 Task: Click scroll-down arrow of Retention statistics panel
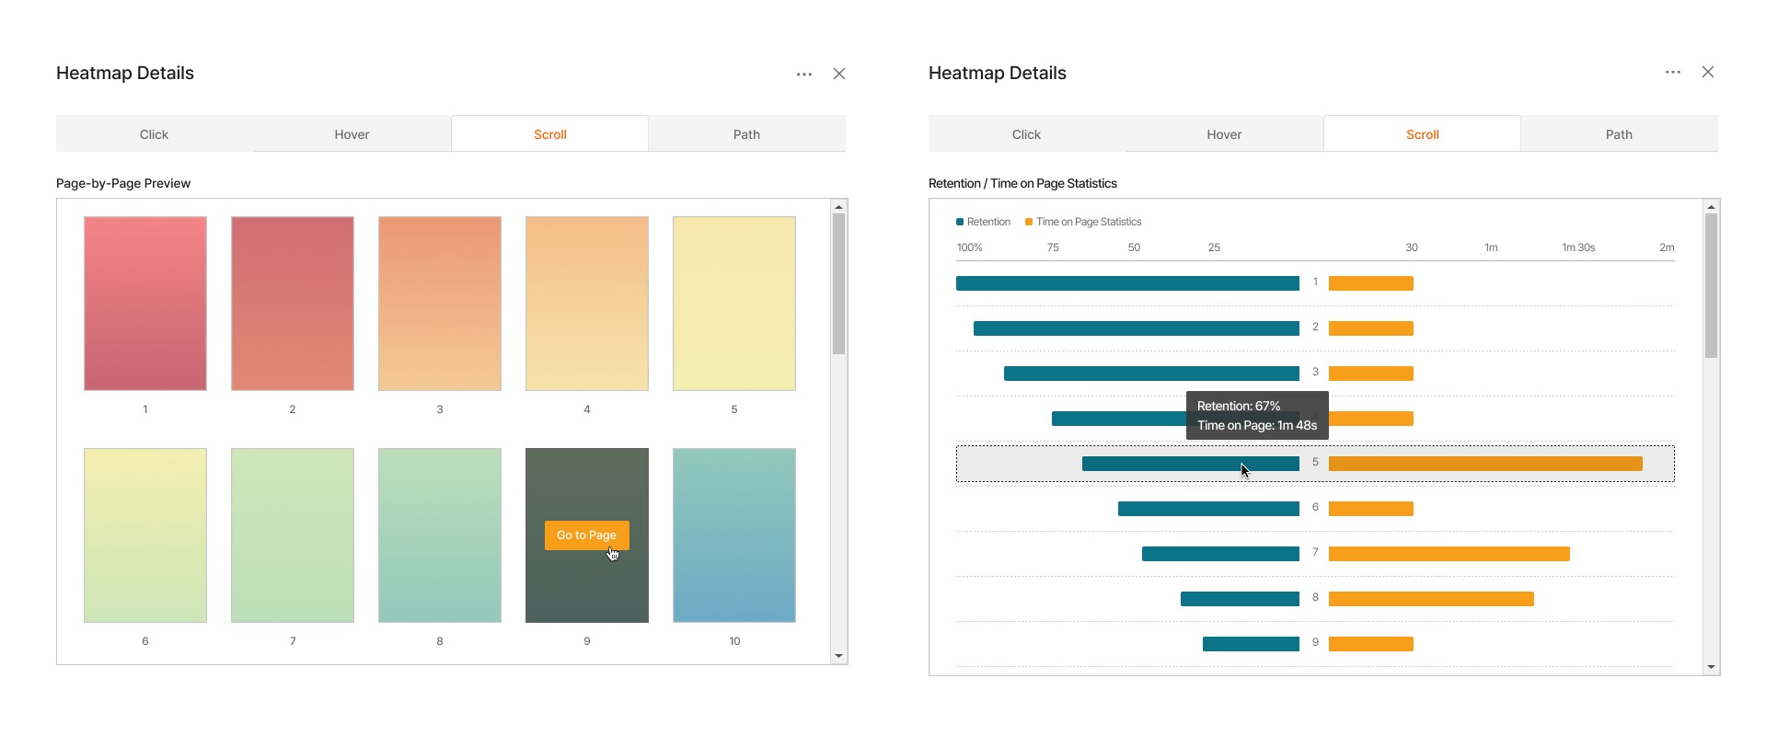1711,667
